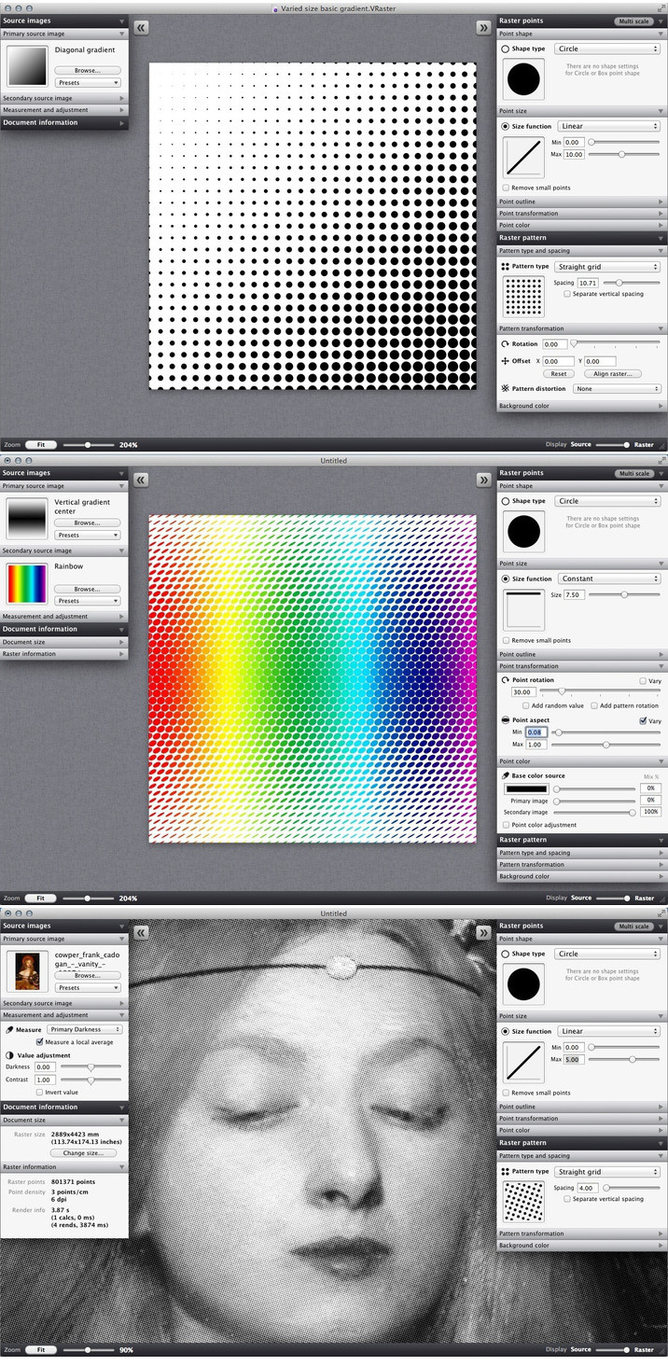This screenshot has width=668, height=1366.
Task: Click Browse... under Diagonal gradient
Action: pos(88,70)
